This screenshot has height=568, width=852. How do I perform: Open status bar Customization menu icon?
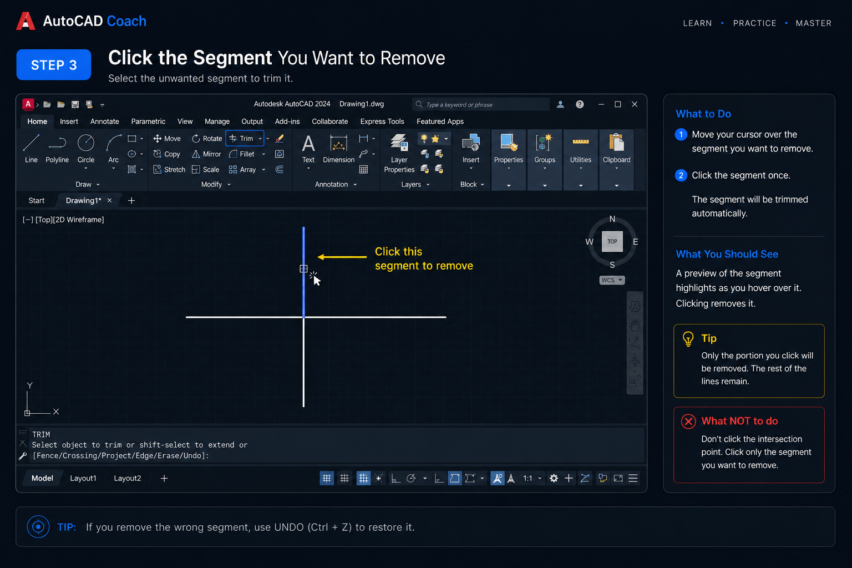633,478
